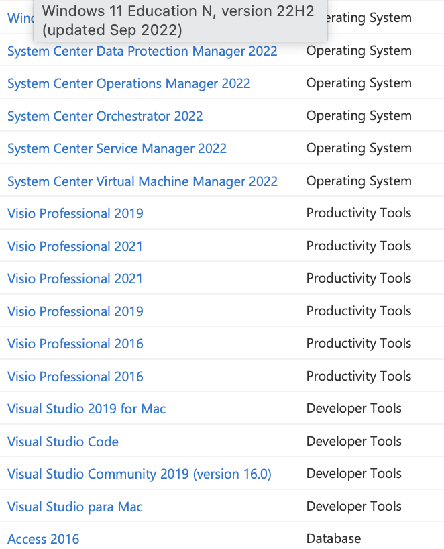Image resolution: width=444 pixels, height=549 pixels.
Task: Open System Center Service Manager 2022
Action: 117,148
